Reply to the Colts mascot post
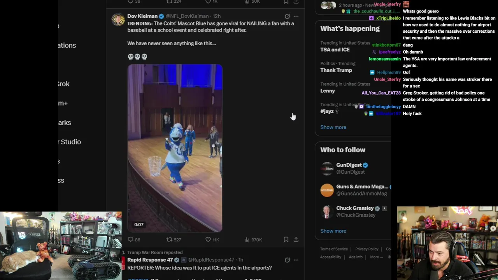The width and height of the screenshot is (498, 280). click(x=134, y=240)
